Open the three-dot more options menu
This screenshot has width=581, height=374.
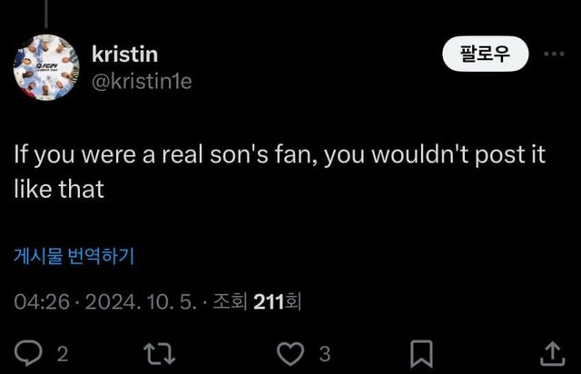pyautogui.click(x=553, y=54)
